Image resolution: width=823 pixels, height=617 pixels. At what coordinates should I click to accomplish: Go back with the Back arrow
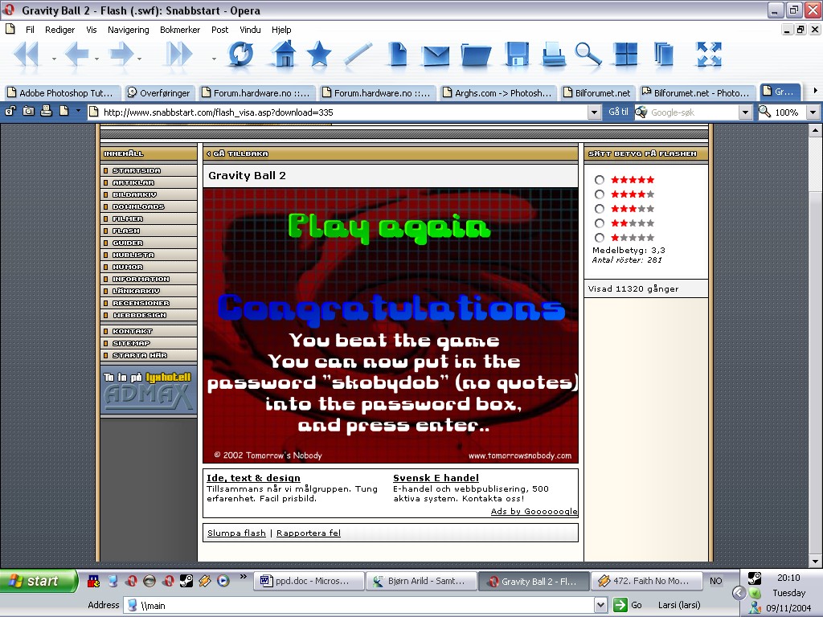tap(76, 55)
